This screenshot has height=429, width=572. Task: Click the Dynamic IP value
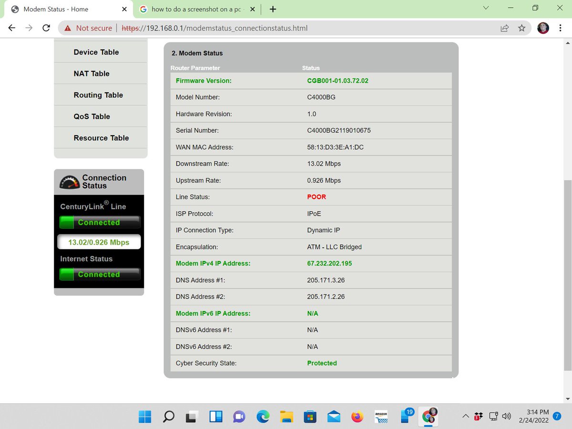click(x=324, y=230)
